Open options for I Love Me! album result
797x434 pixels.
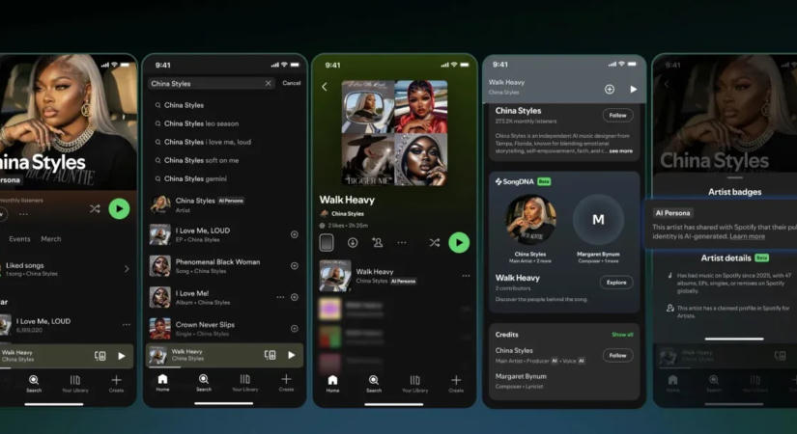coord(280,297)
